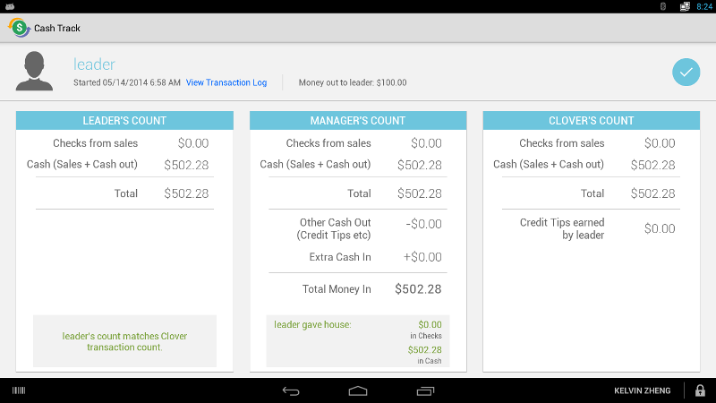Tap Other Cash Out -$0.00 value
716x403 pixels.
pos(423,224)
